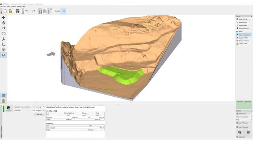Viewport: 253px width, 142px height.
Task: Add a stage using the green plus
Action: 51,9
